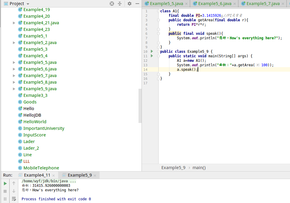Expand Example5_6.java tree node
290x203 pixels.
pos(14,69)
